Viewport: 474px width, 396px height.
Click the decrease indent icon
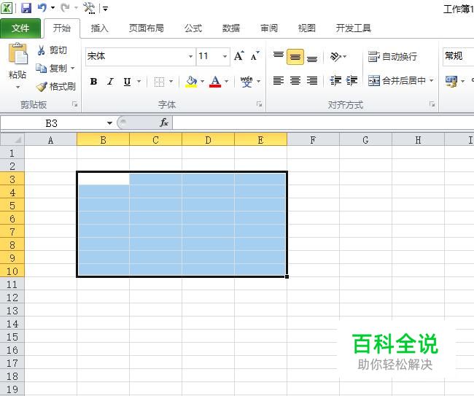[x=335, y=81]
